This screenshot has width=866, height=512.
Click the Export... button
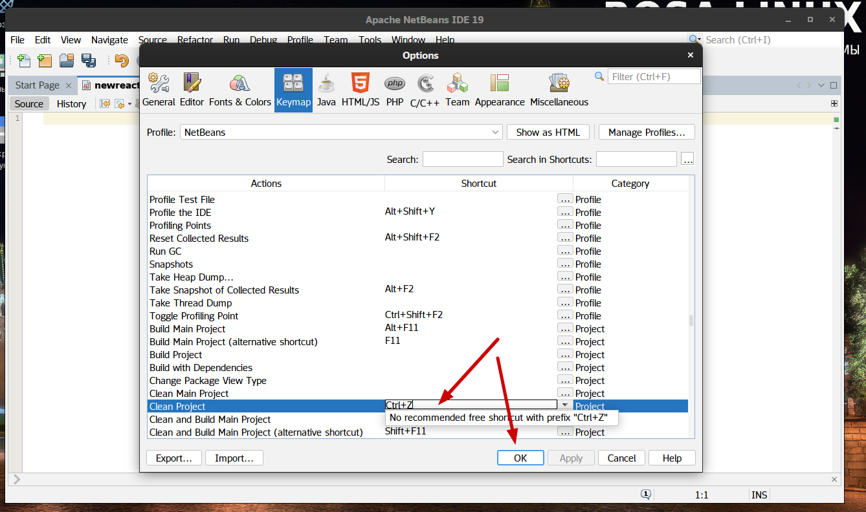click(174, 458)
